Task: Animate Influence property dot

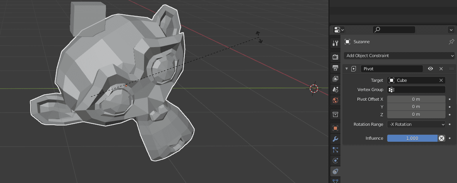Action: coord(449,138)
